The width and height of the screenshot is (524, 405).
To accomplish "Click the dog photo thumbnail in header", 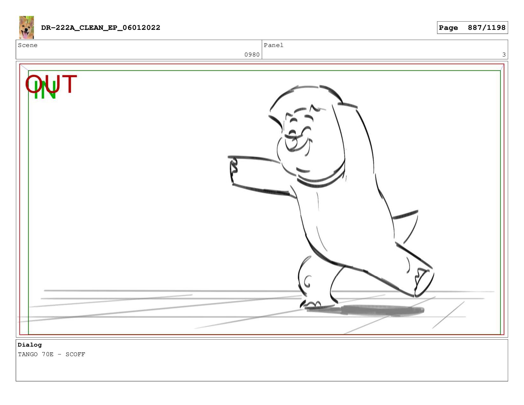I will coord(26,27).
